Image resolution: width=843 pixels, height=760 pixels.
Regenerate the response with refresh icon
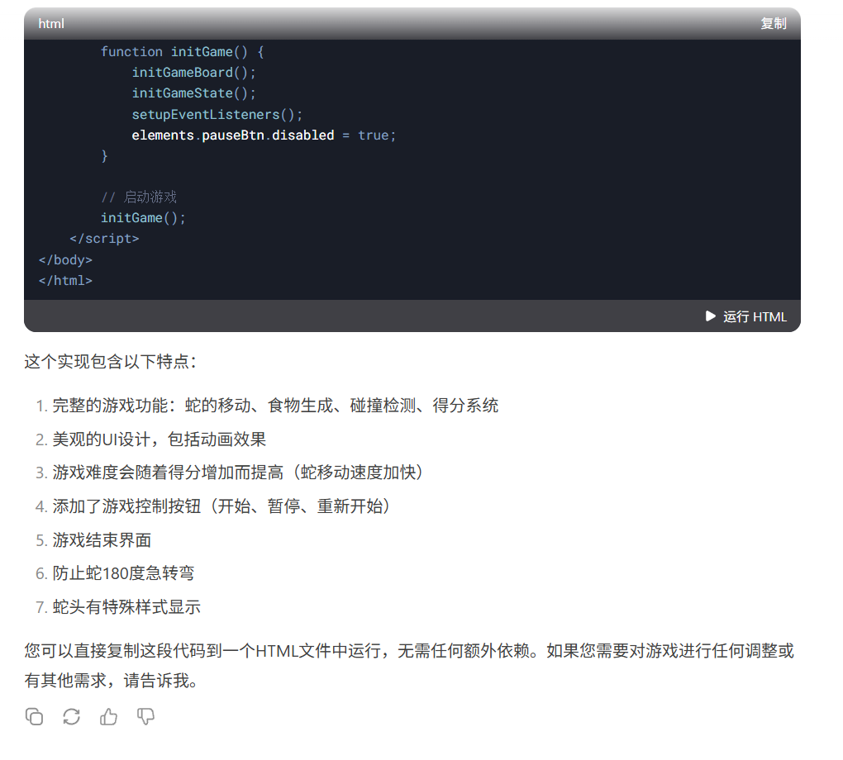72,716
